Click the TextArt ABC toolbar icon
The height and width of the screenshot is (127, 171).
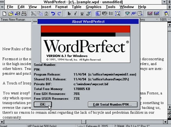(x=134, y=14)
